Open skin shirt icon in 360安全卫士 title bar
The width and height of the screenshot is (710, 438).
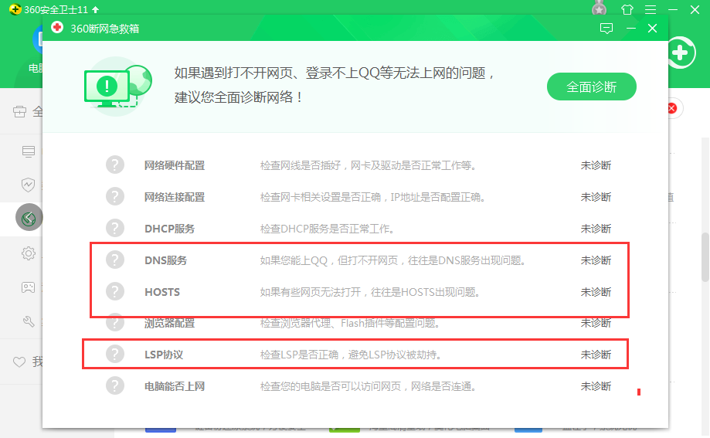tap(627, 9)
